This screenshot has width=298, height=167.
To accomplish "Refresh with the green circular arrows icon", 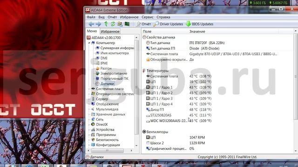I will coord(113,24).
